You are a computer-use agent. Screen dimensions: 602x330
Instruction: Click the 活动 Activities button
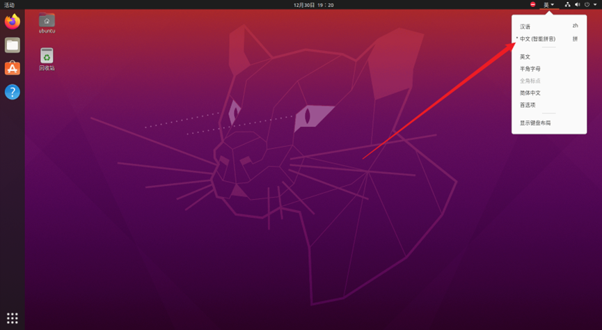coord(9,5)
